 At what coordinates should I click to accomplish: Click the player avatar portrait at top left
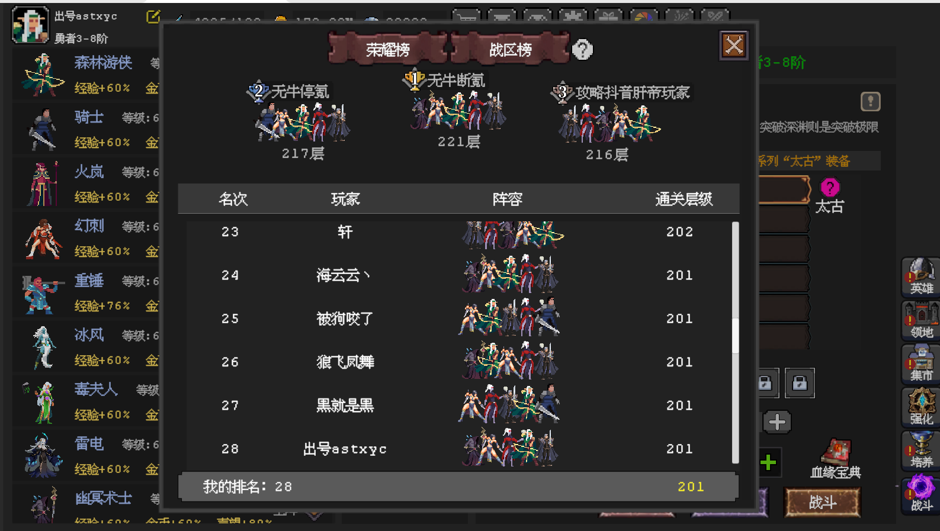tap(30, 25)
